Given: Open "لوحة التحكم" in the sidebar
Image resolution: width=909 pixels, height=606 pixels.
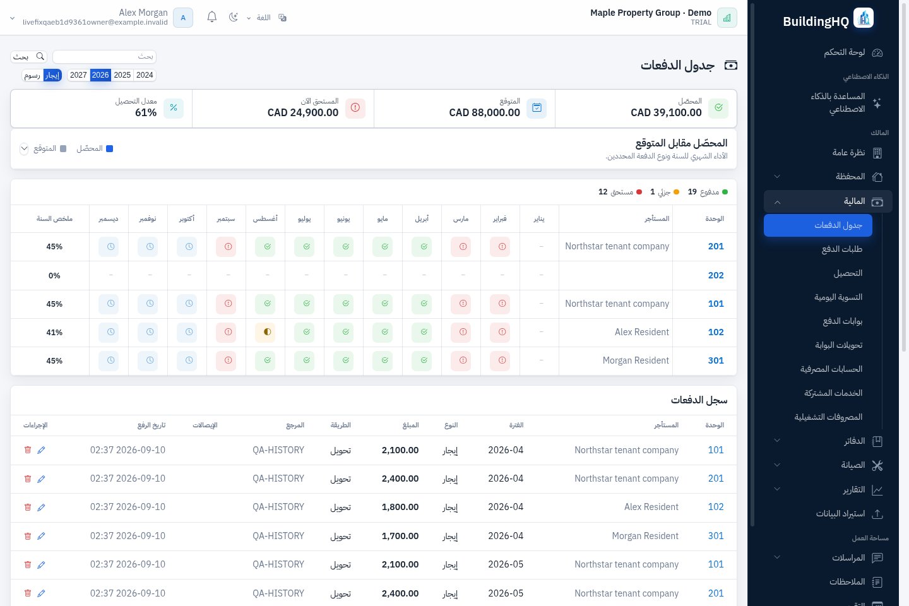Looking at the screenshot, I should pyautogui.click(x=828, y=52).
